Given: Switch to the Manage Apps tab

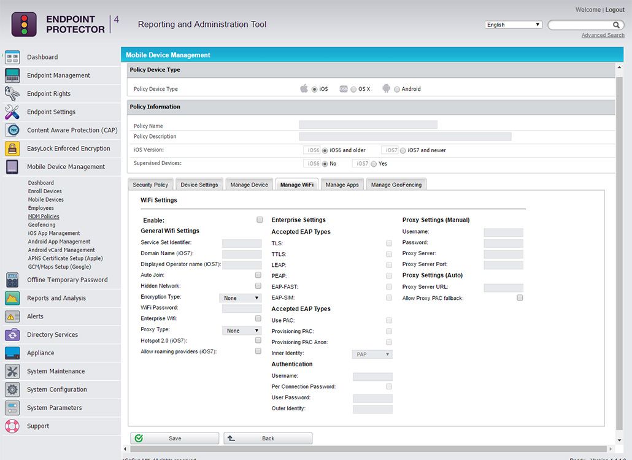Looking at the screenshot, I should pos(342,185).
